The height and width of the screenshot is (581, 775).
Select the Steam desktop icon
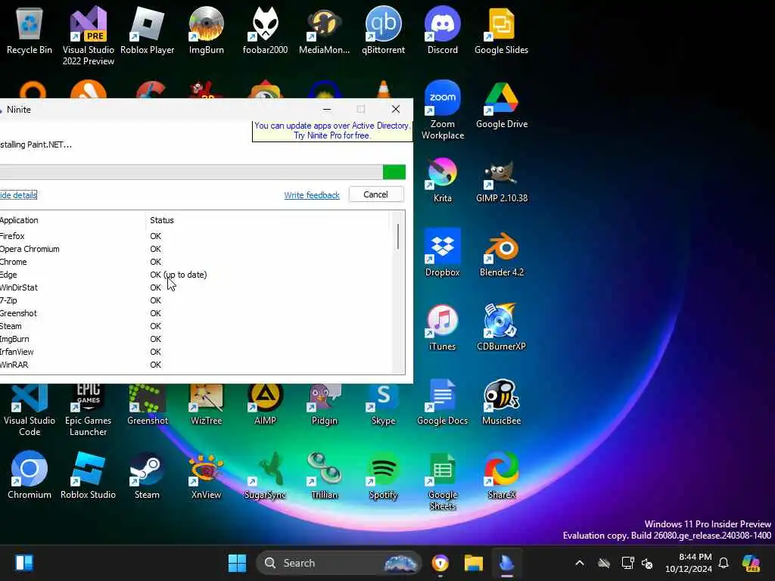pyautogui.click(x=148, y=475)
